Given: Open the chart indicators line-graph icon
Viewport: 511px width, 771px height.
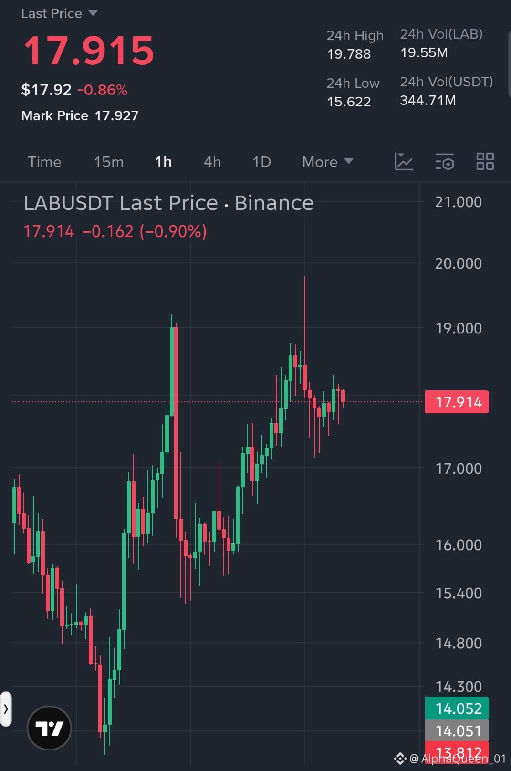Looking at the screenshot, I should point(404,162).
